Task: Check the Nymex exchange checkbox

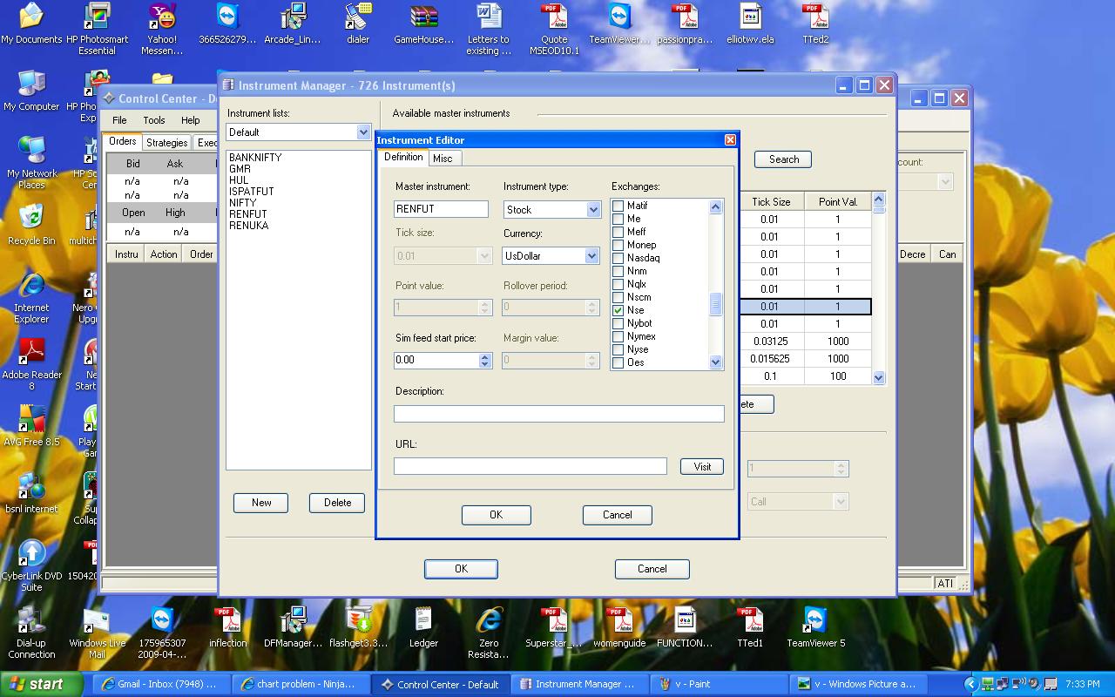Action: tap(618, 336)
